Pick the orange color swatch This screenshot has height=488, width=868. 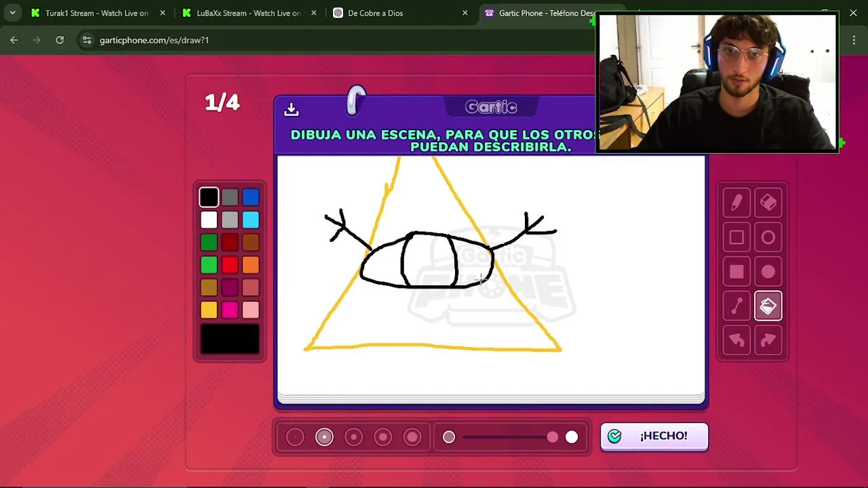[x=251, y=265]
